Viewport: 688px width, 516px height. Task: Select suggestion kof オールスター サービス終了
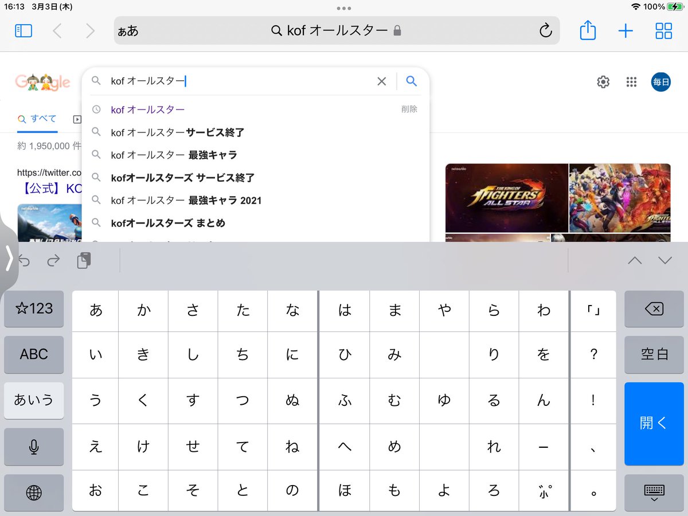click(x=178, y=132)
